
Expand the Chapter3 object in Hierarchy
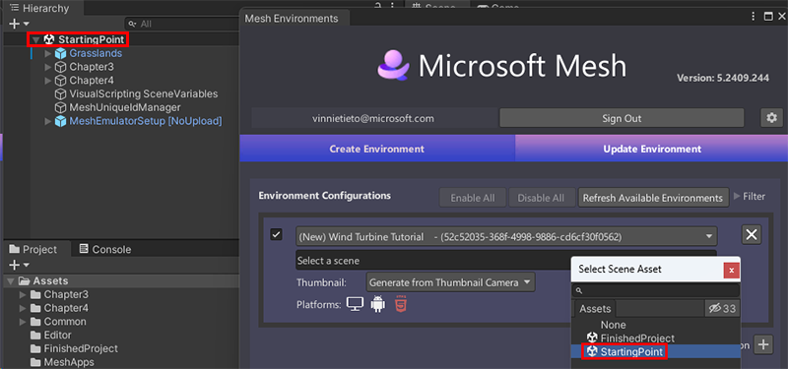48,67
